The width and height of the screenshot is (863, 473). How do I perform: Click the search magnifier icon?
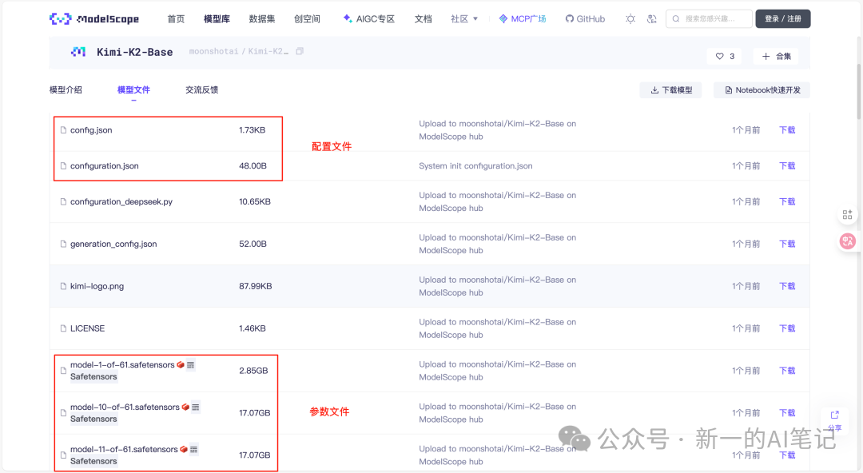676,18
